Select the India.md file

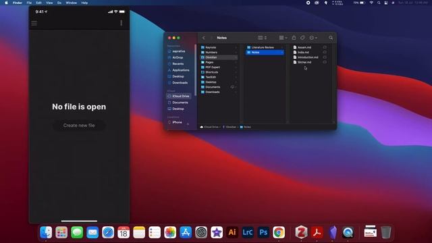point(303,53)
